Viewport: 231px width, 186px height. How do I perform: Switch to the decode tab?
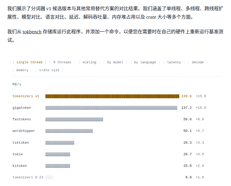coord(198,62)
